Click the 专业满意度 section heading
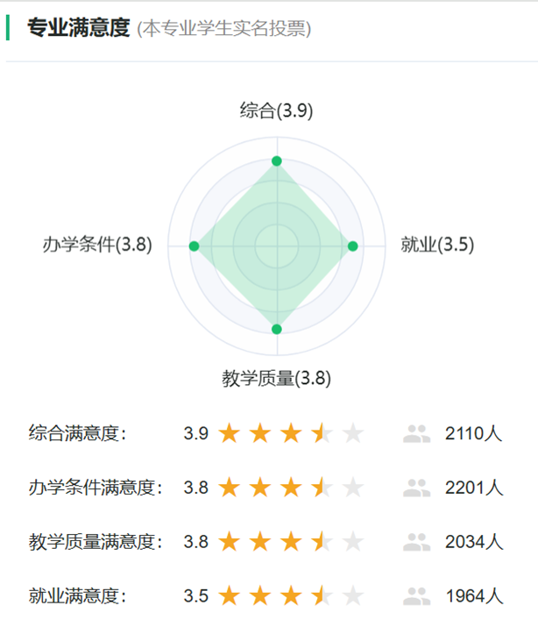Image resolution: width=538 pixels, height=627 pixels. click(x=78, y=28)
